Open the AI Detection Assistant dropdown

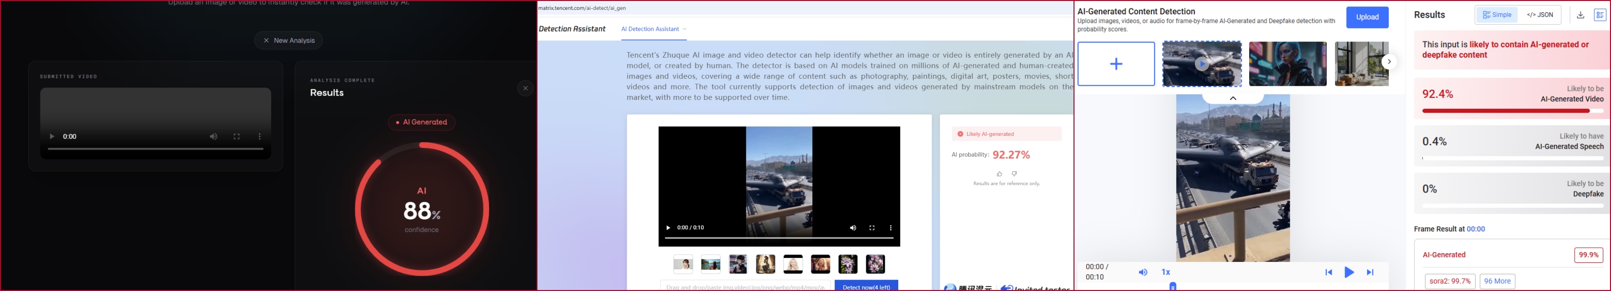[653, 30]
